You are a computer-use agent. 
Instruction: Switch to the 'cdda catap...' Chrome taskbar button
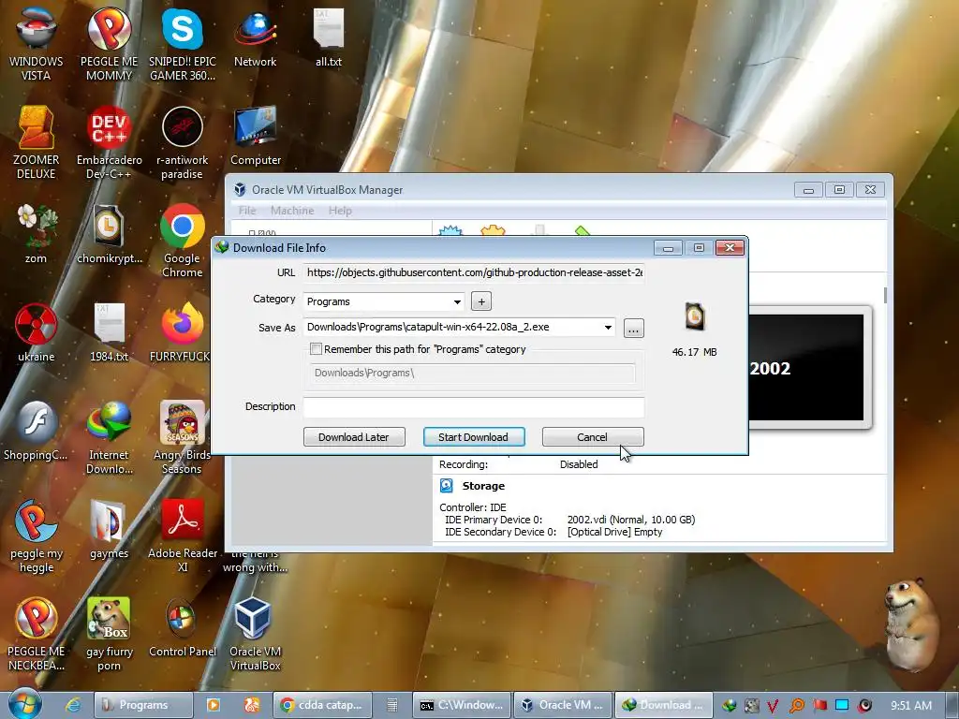321,705
